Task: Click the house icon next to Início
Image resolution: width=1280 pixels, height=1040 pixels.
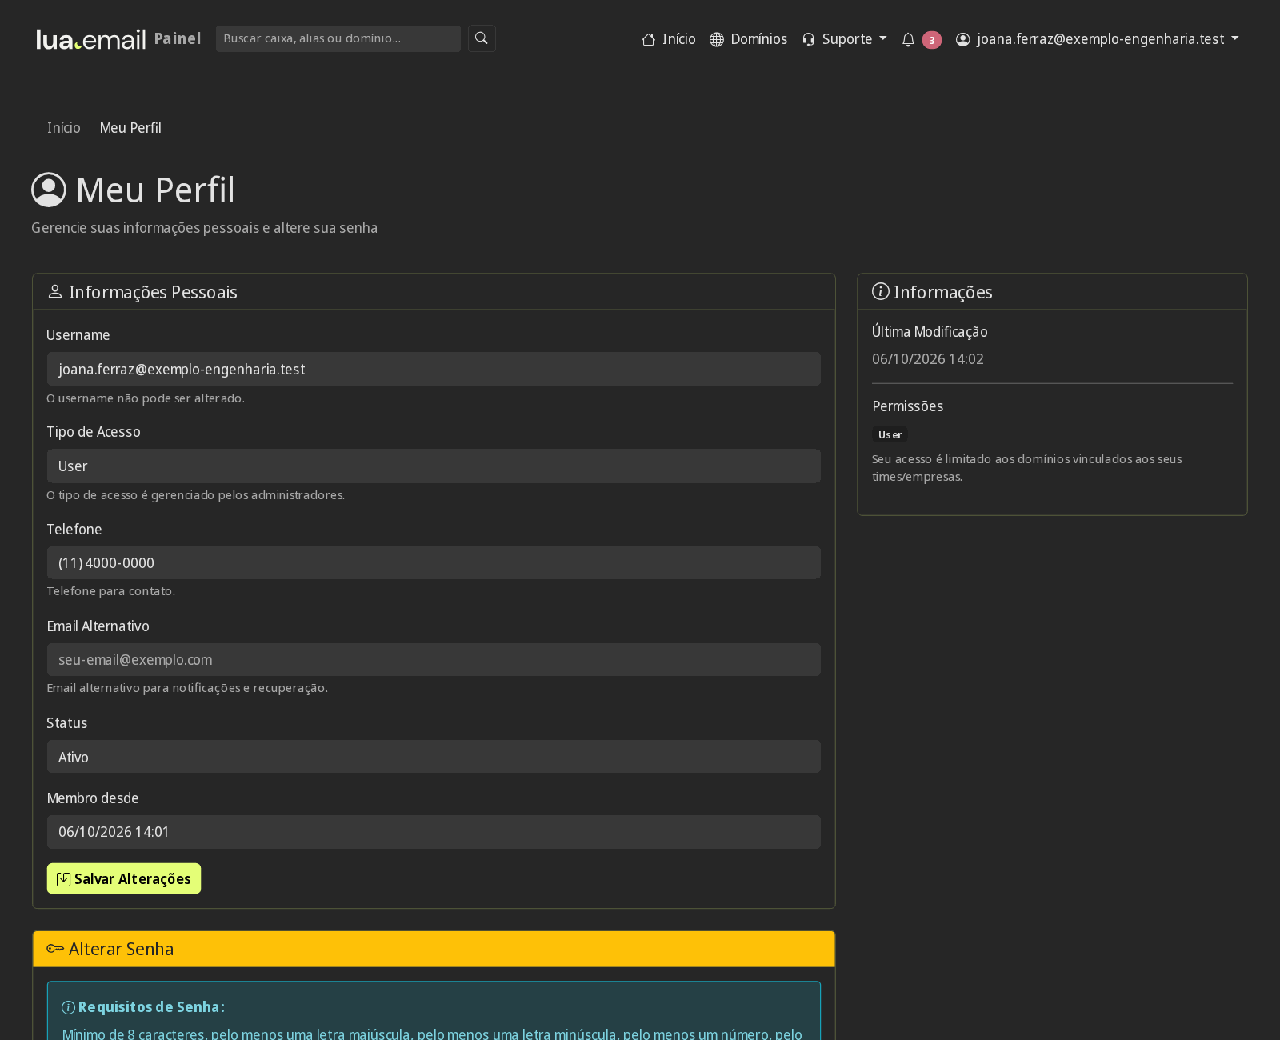Action: point(649,39)
